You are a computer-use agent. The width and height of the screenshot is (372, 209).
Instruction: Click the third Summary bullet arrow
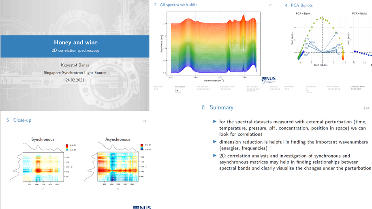(215, 156)
